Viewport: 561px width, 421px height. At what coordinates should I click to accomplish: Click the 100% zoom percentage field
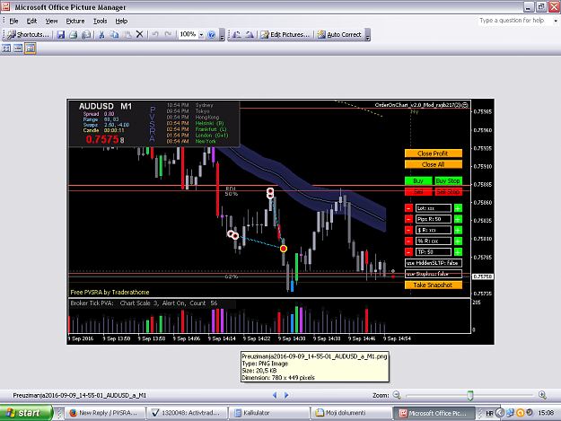click(x=188, y=34)
